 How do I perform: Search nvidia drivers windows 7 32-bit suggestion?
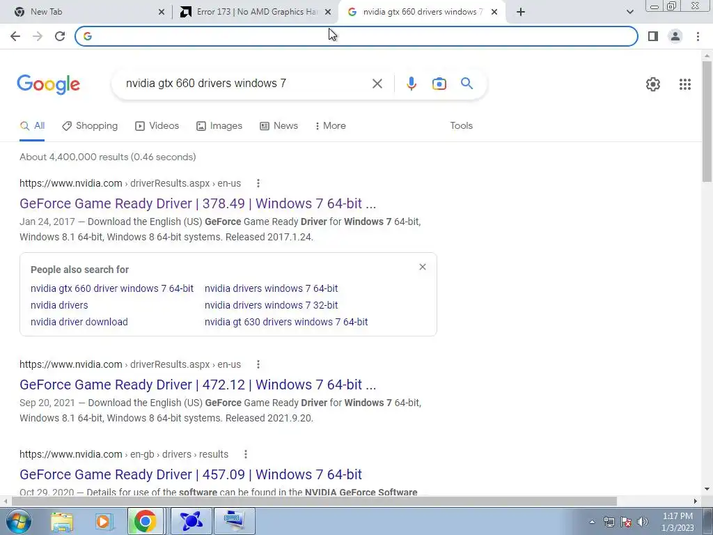tap(271, 305)
